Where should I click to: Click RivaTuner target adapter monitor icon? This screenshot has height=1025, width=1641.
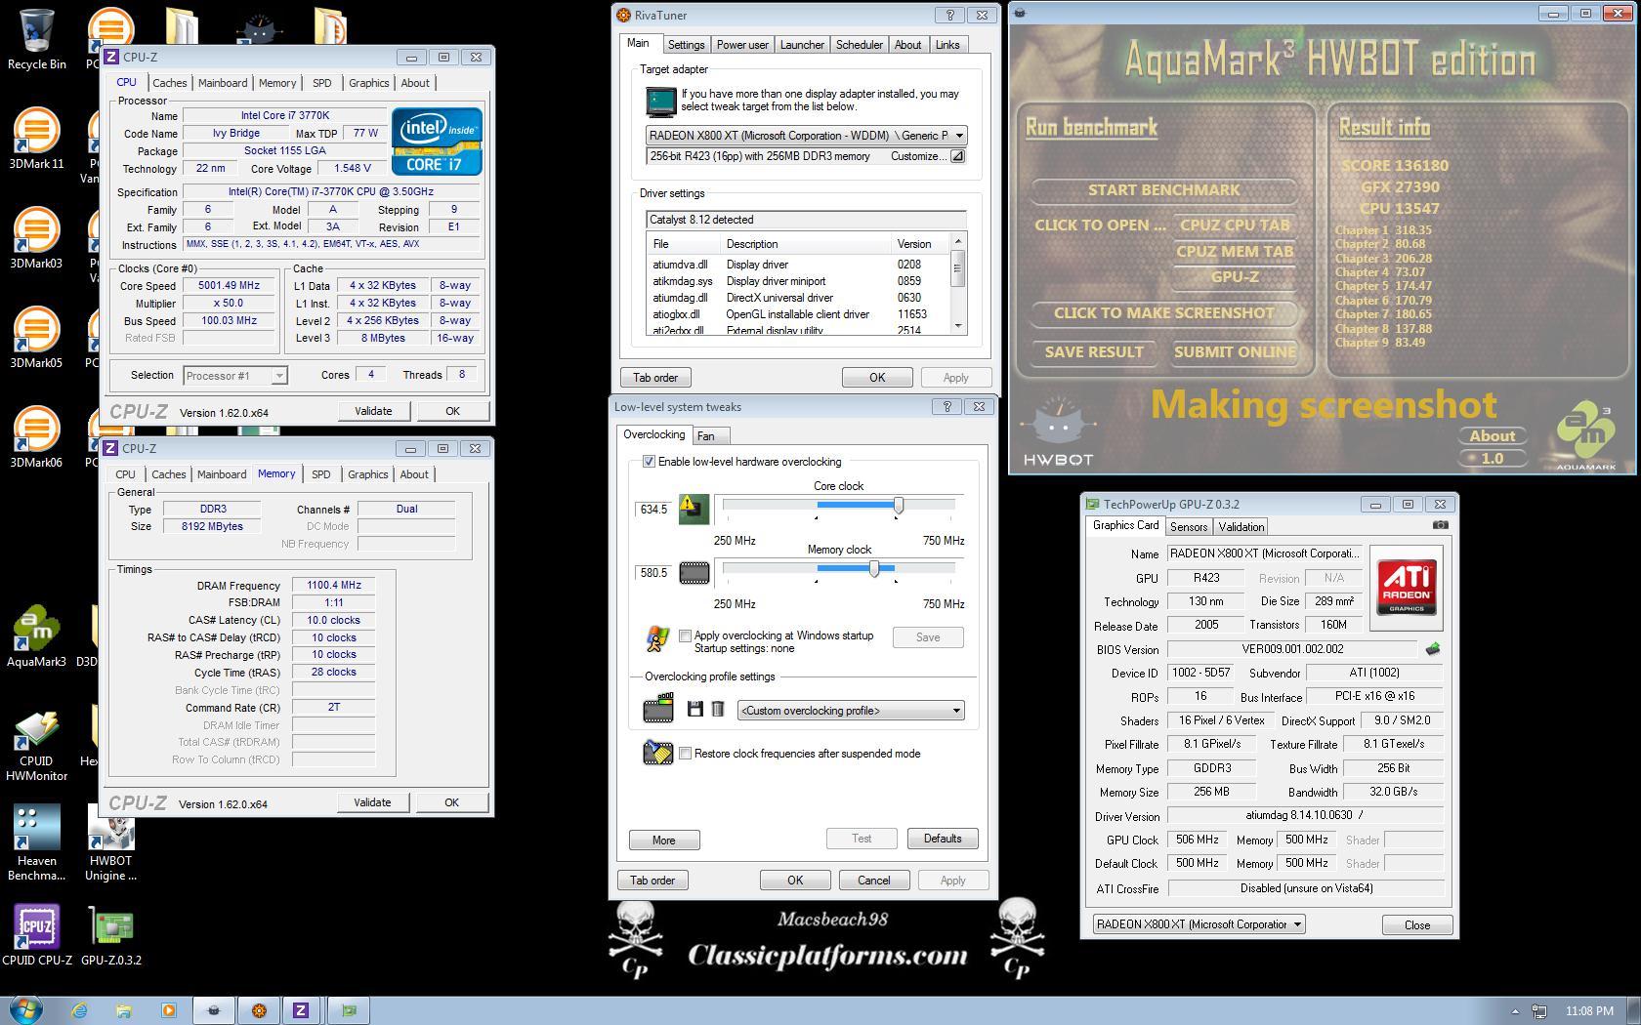tap(660, 101)
